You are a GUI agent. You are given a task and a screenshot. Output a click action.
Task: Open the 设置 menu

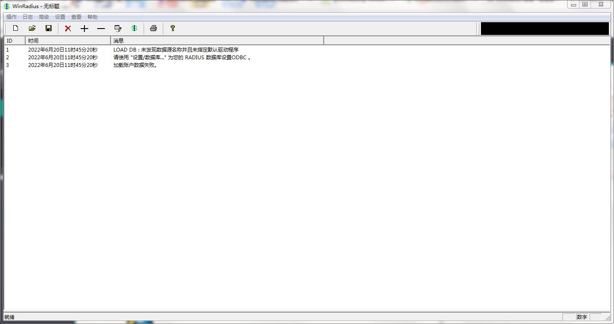click(x=60, y=17)
